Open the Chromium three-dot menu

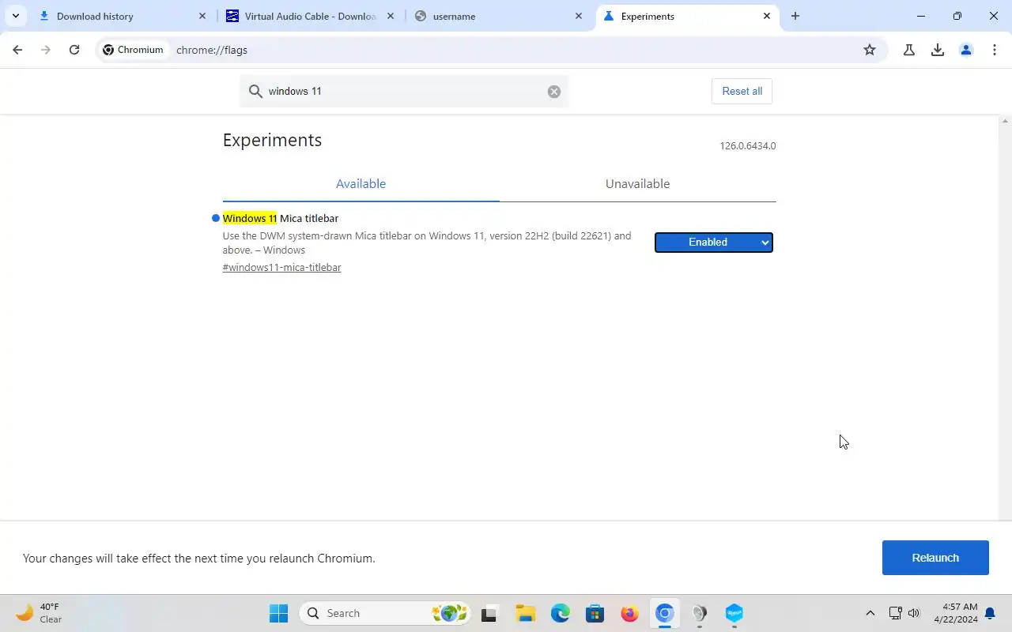click(995, 50)
